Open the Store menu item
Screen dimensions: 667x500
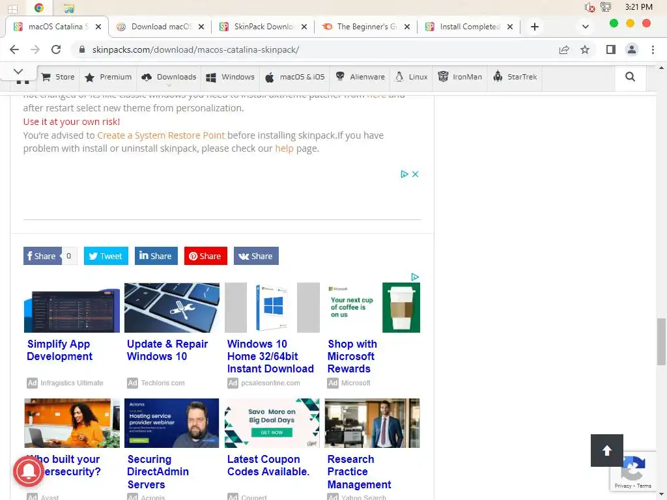pos(58,77)
